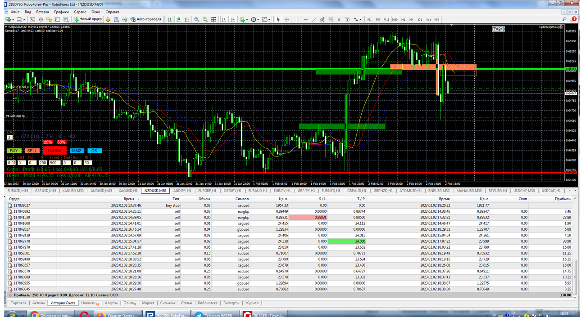Select the cursor arrow tool
The width and height of the screenshot is (581, 317).
[278, 19]
